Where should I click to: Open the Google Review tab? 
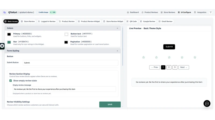coord(148,21)
